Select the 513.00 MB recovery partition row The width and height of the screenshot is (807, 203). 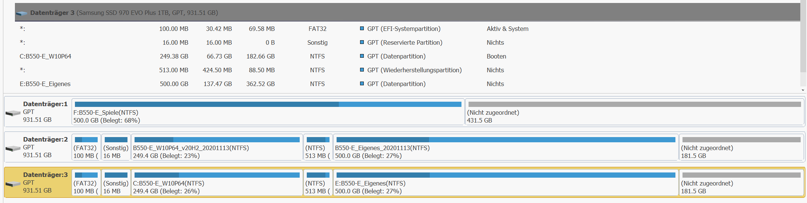point(407,70)
